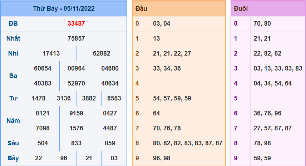Image resolution: width=306 pixels, height=166 pixels.
Task: Select the Tư prize number 3882
Action: 89,98
